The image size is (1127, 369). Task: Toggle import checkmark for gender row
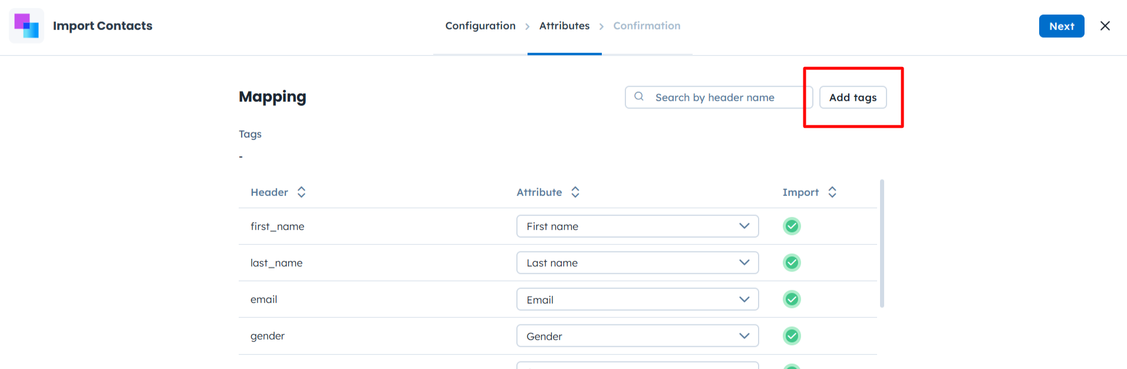(792, 336)
